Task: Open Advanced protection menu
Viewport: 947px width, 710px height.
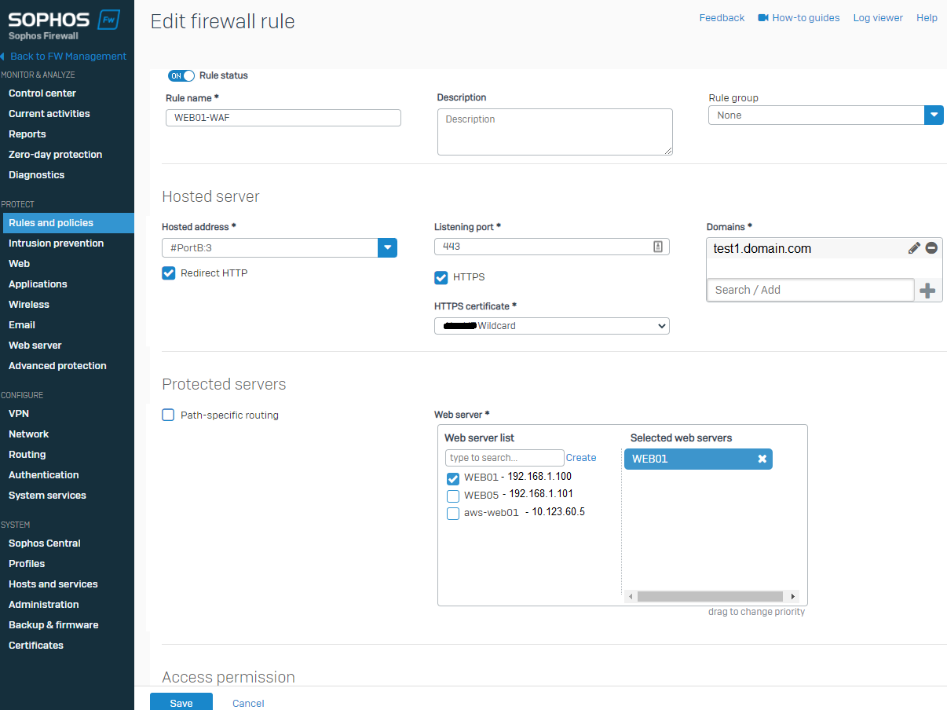Action: (x=57, y=366)
